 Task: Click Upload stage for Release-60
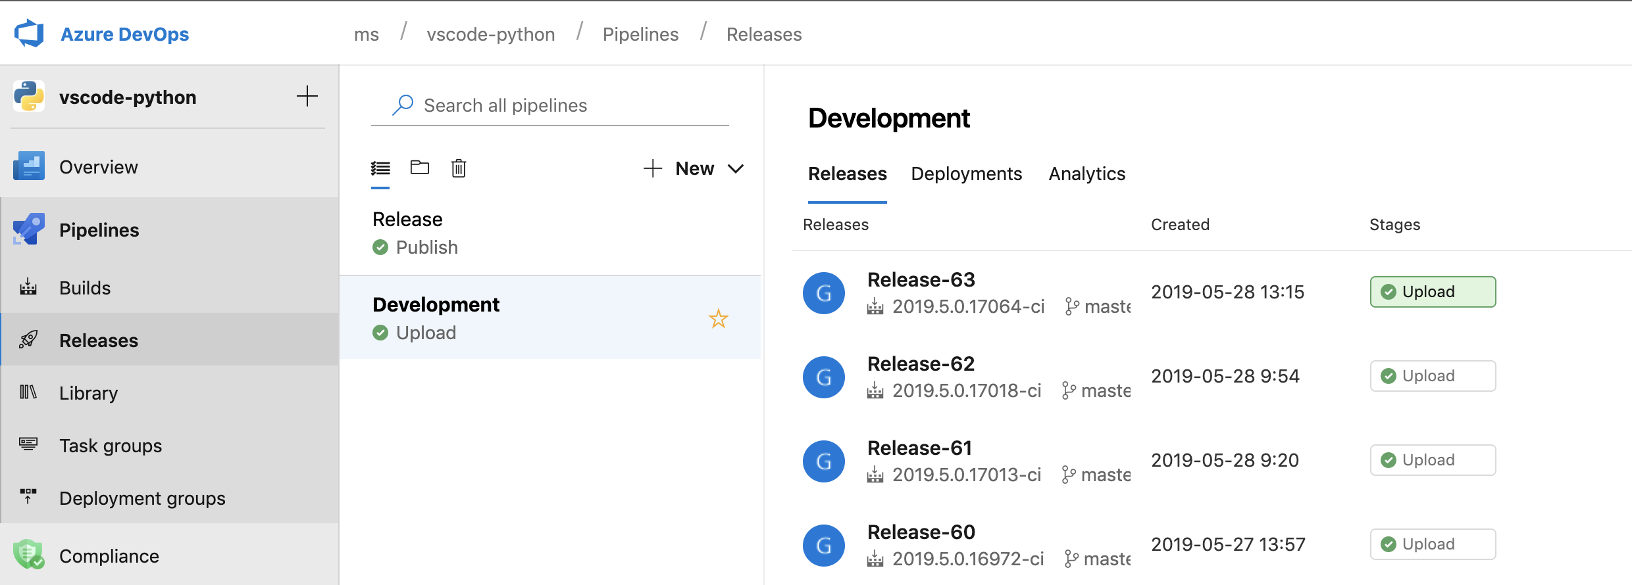pos(1433,544)
